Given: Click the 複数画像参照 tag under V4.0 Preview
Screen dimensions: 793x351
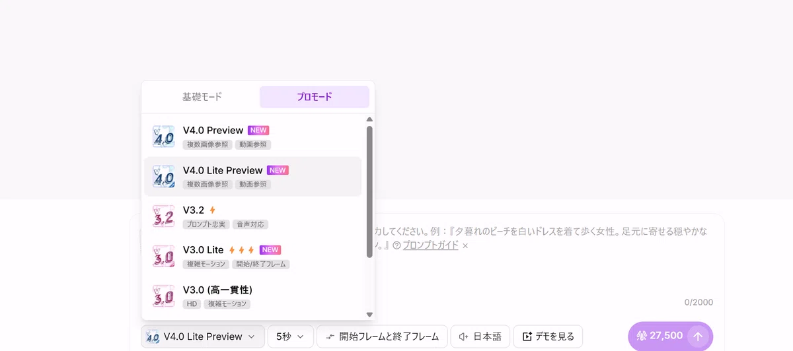Looking at the screenshot, I should click(x=208, y=144).
